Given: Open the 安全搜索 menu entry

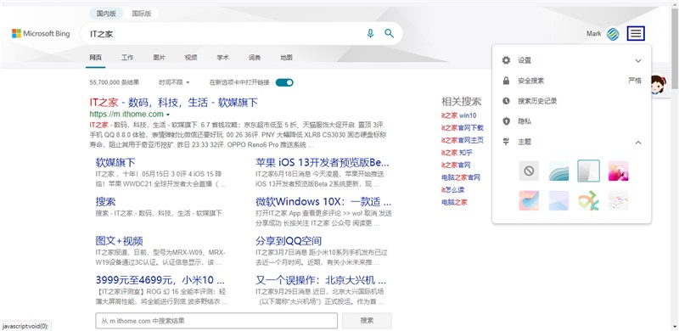Looking at the screenshot, I should 571,81.
